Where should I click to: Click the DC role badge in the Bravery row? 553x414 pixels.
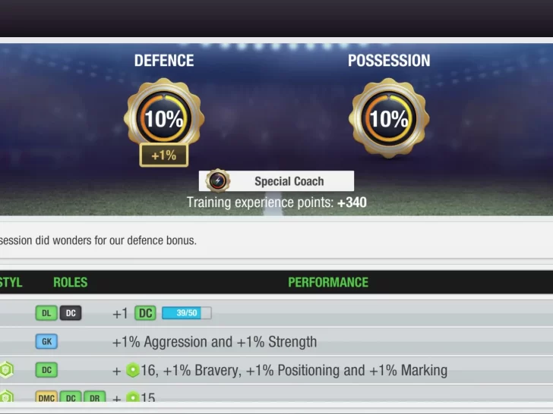click(x=46, y=370)
